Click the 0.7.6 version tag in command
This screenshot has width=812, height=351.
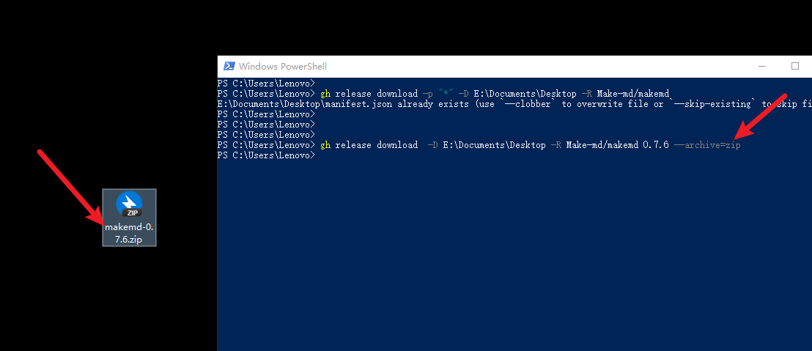656,145
